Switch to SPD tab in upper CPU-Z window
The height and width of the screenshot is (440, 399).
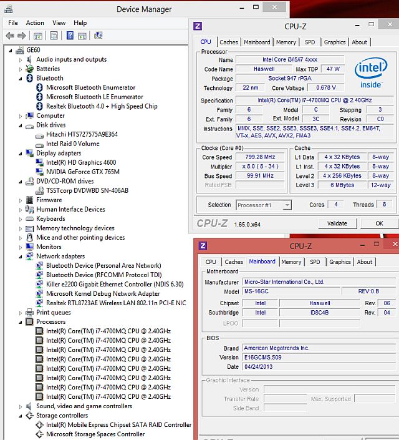(310, 42)
